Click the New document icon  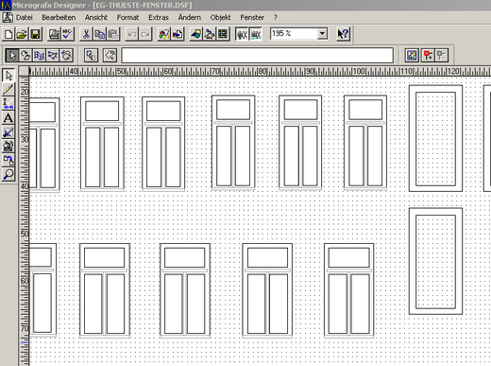click(8, 34)
